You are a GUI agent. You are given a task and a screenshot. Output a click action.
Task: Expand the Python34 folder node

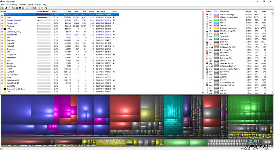2,43
